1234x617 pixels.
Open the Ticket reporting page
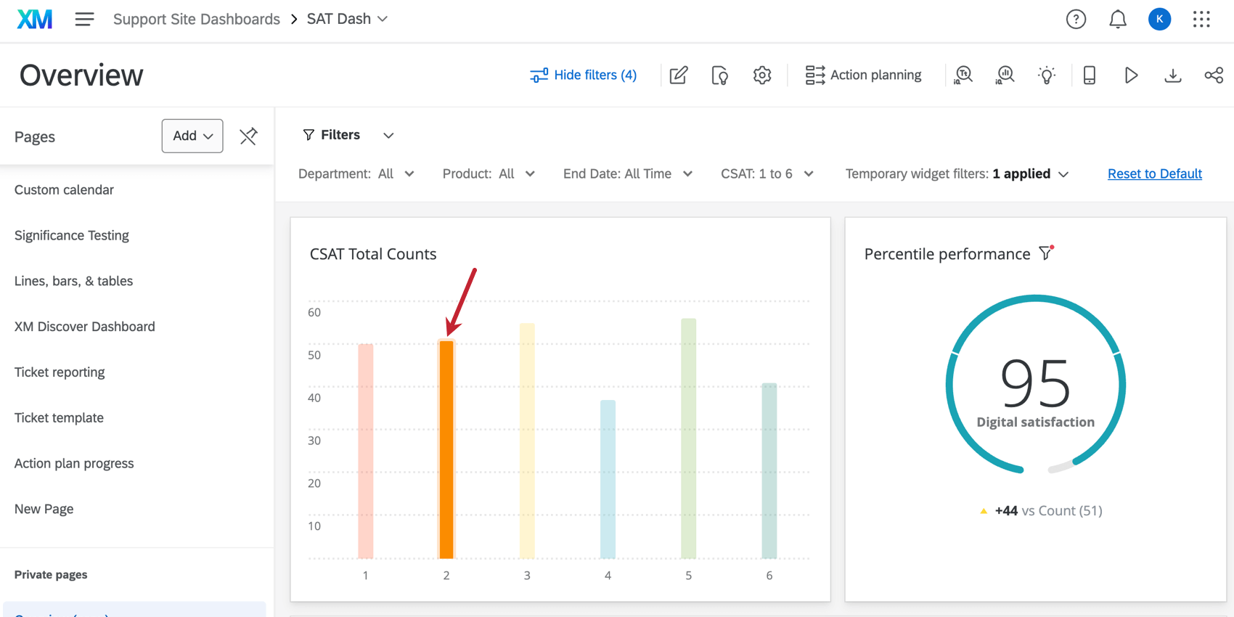pos(60,372)
